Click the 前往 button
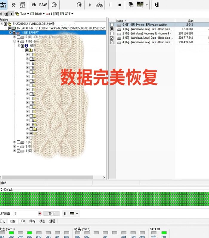 [51, 214]
